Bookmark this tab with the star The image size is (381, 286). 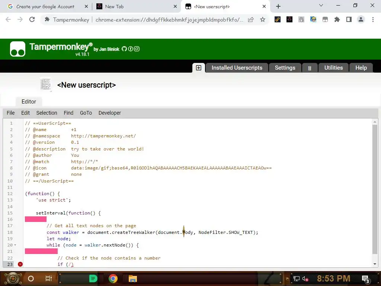coord(262,19)
